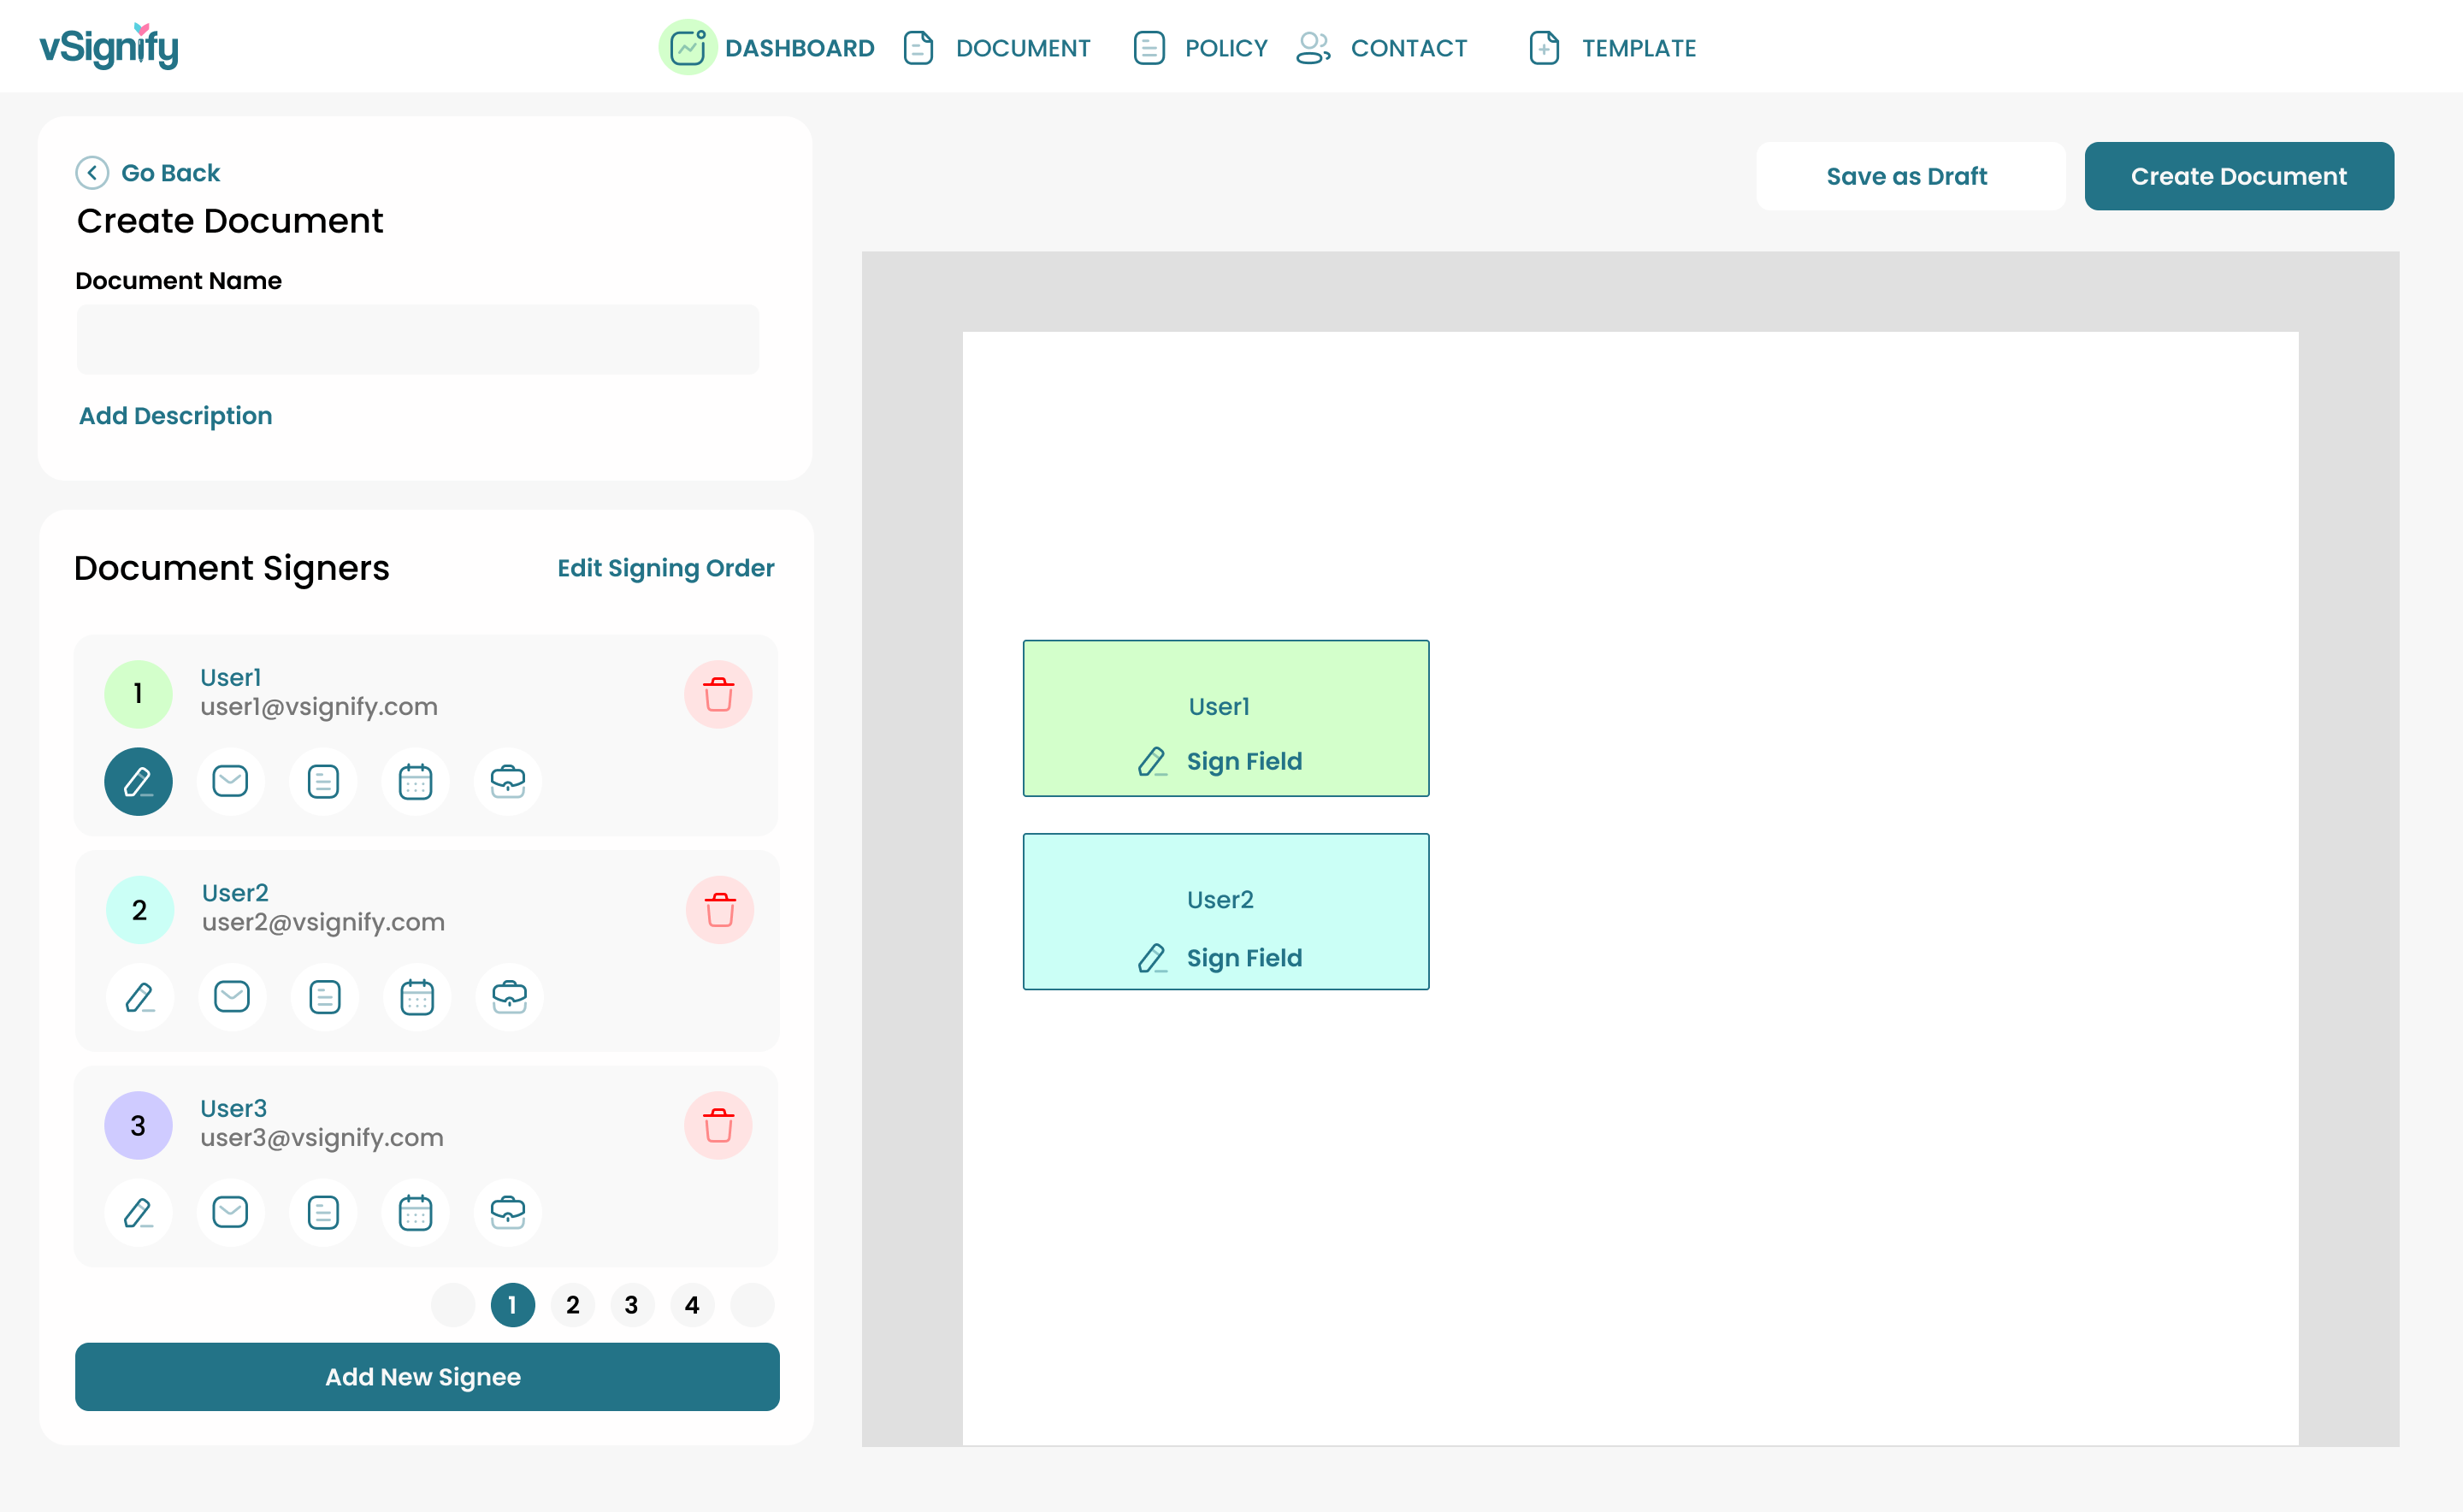Screen dimensions: 2463x1512
Task: Click the Template file icon in navigation
Action: point(1543,47)
